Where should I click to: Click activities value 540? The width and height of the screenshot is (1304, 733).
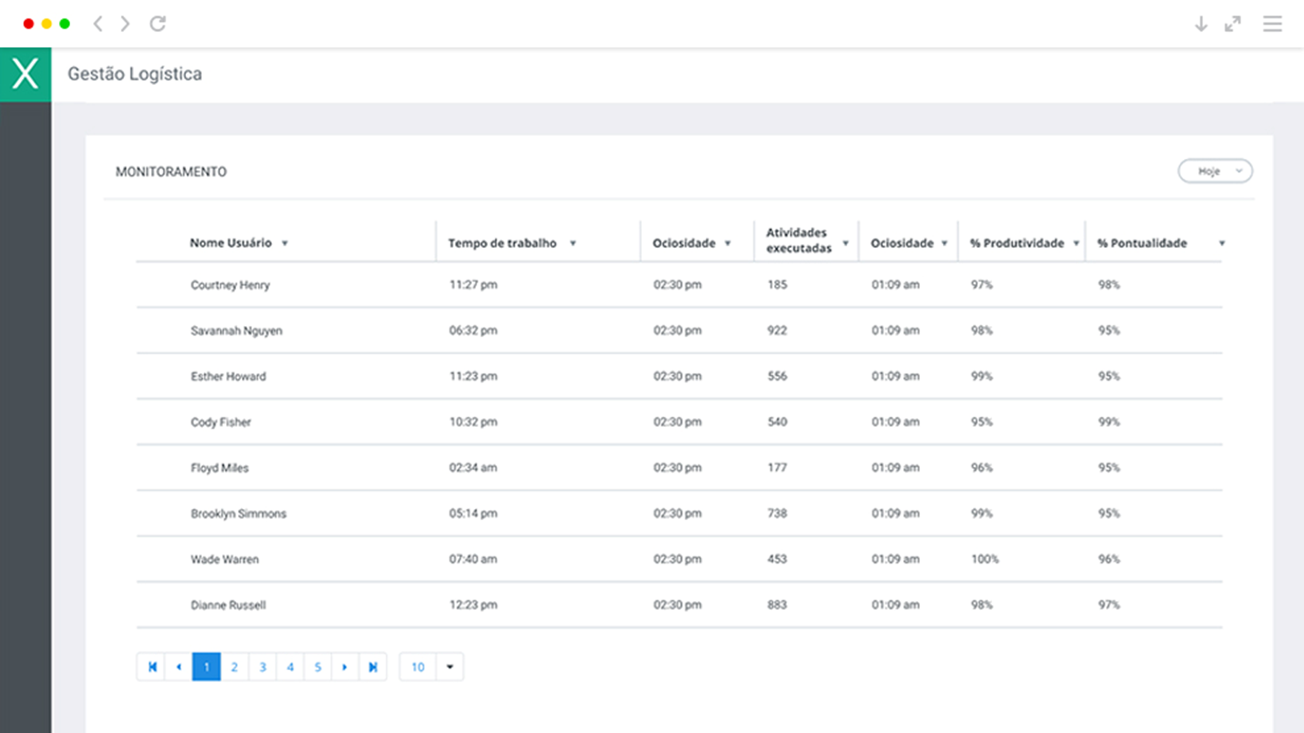[777, 422]
